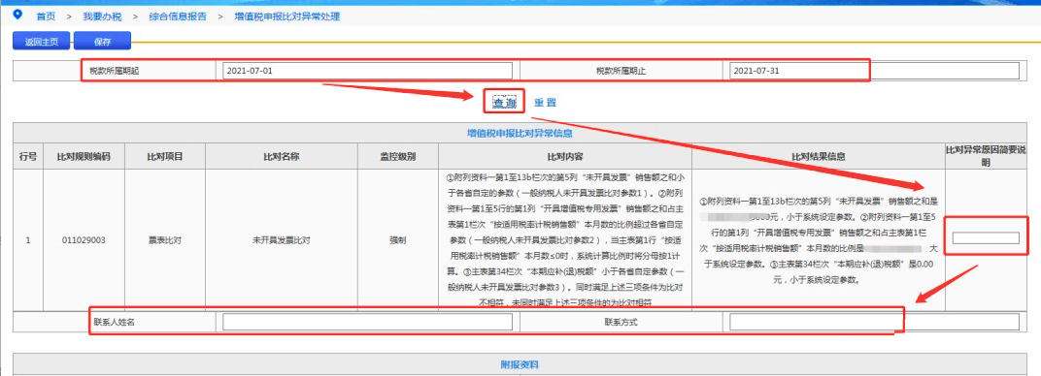Click the 附报资料 section header
The height and width of the screenshot is (376, 1041).
tap(520, 364)
